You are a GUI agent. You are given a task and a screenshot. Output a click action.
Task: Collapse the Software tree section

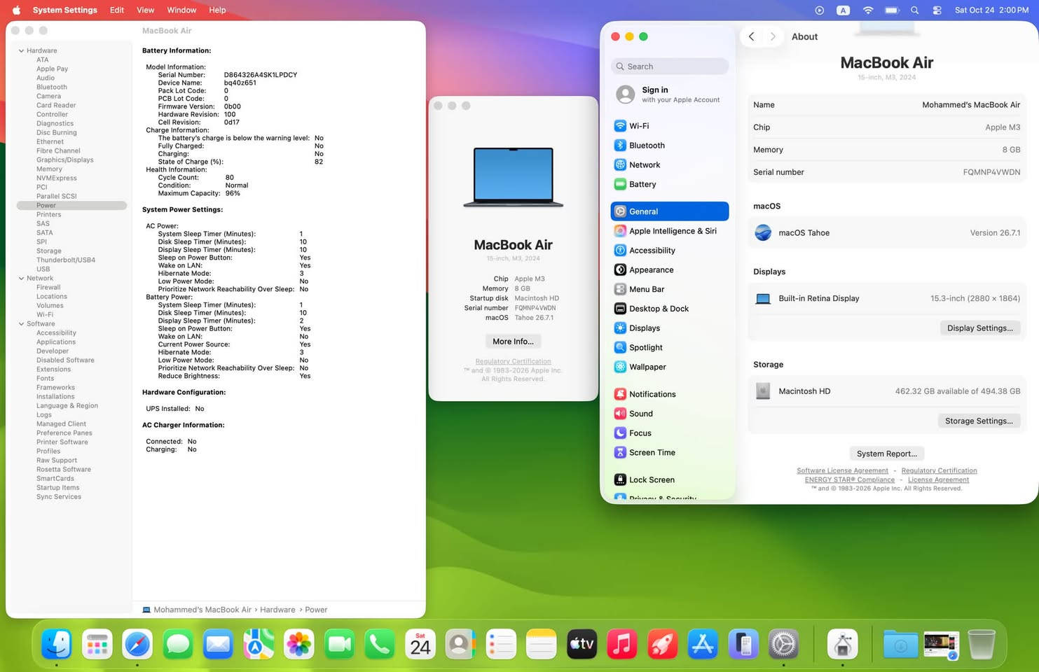[21, 323]
